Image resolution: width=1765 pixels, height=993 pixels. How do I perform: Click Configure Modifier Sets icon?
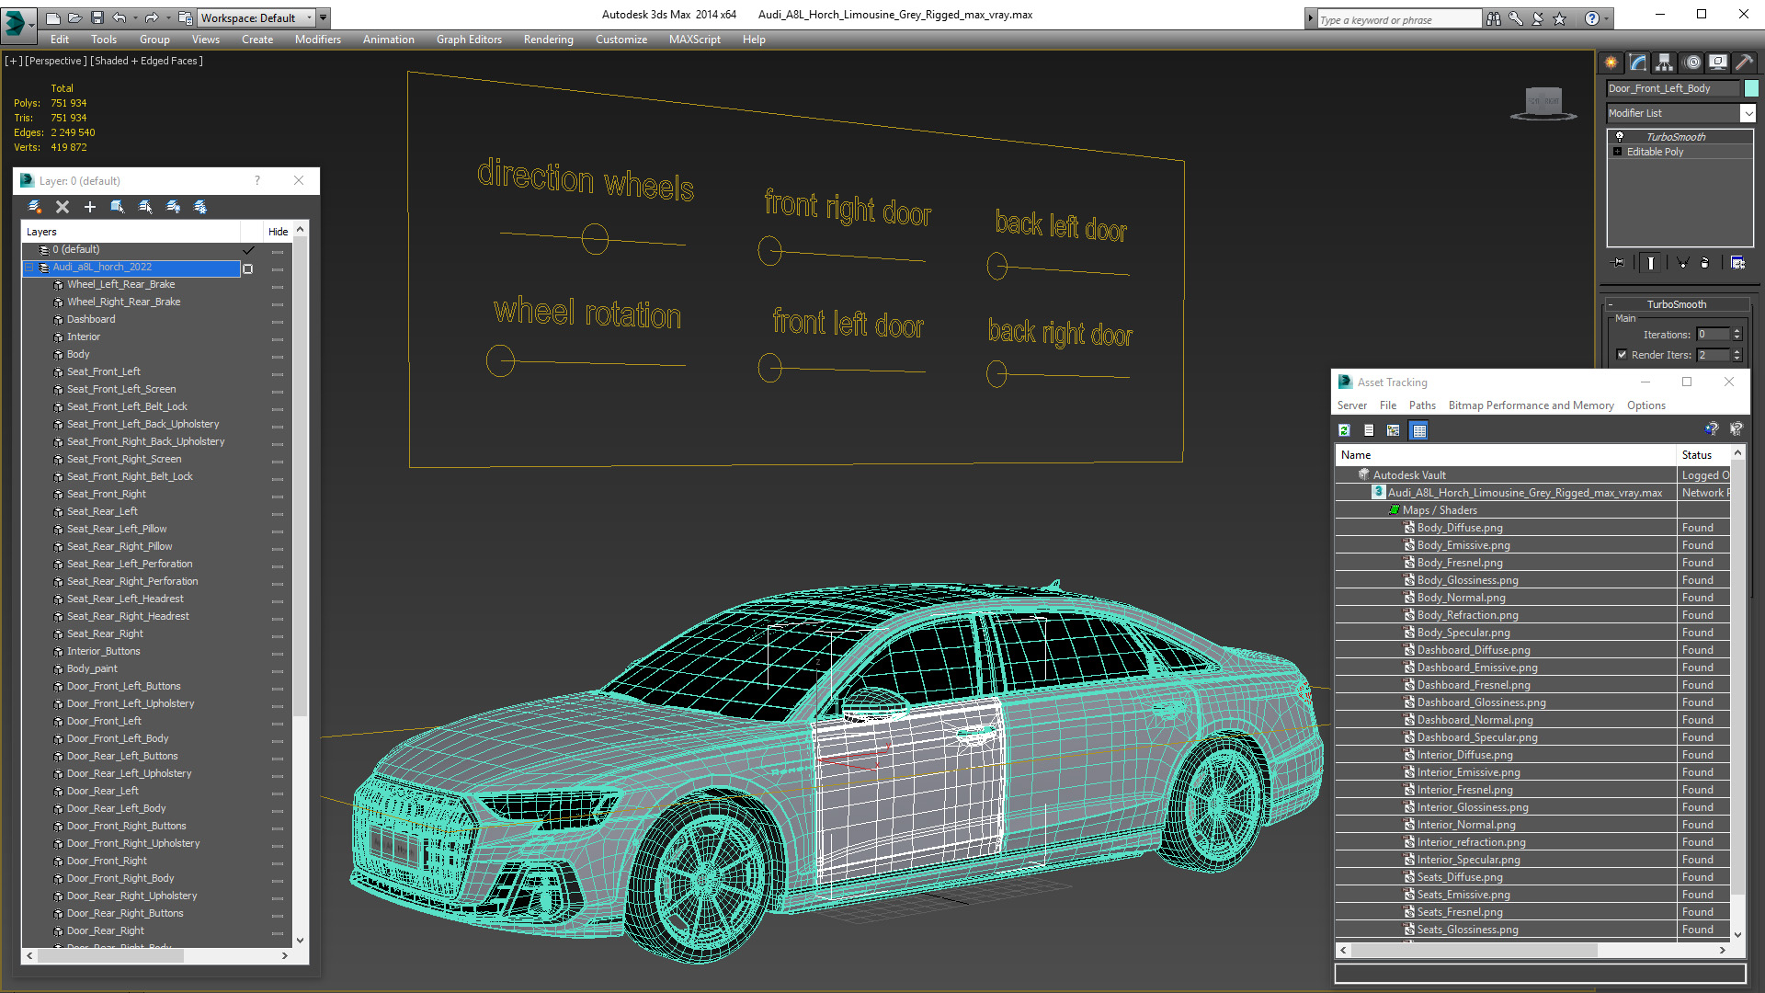tap(1737, 263)
